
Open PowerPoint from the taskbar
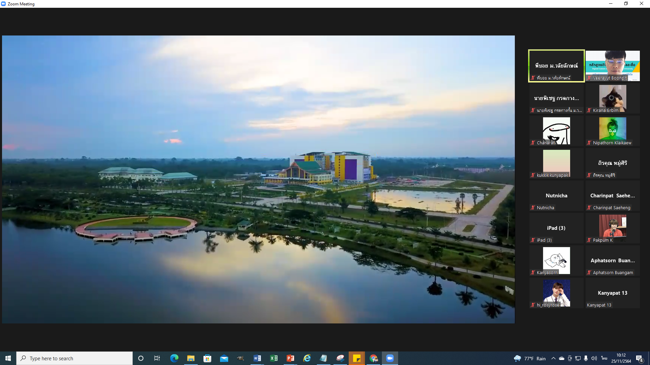coord(290,358)
